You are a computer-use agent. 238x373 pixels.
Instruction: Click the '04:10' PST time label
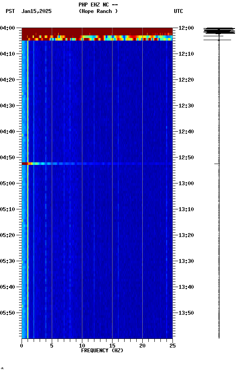[7, 54]
